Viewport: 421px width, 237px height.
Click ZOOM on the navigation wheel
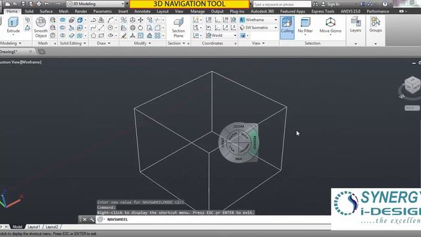pos(238,126)
